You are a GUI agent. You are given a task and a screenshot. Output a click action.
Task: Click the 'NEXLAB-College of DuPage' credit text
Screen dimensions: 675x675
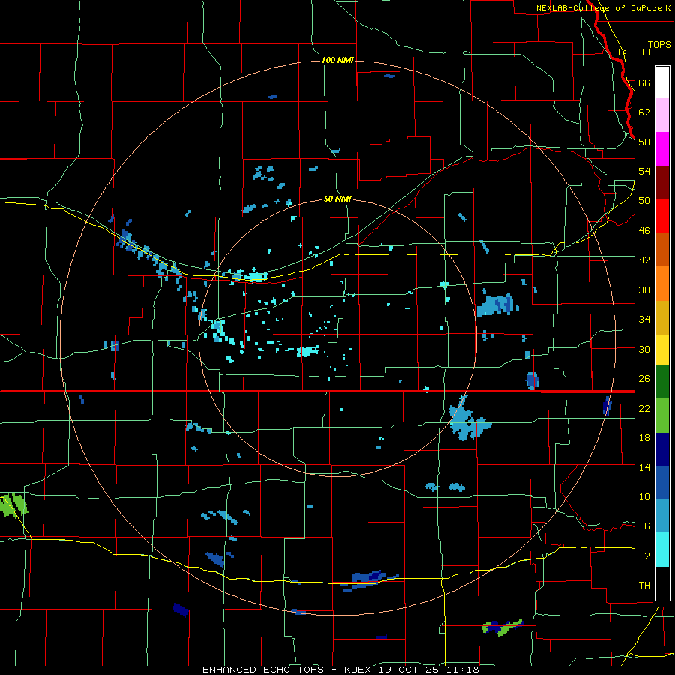[598, 8]
